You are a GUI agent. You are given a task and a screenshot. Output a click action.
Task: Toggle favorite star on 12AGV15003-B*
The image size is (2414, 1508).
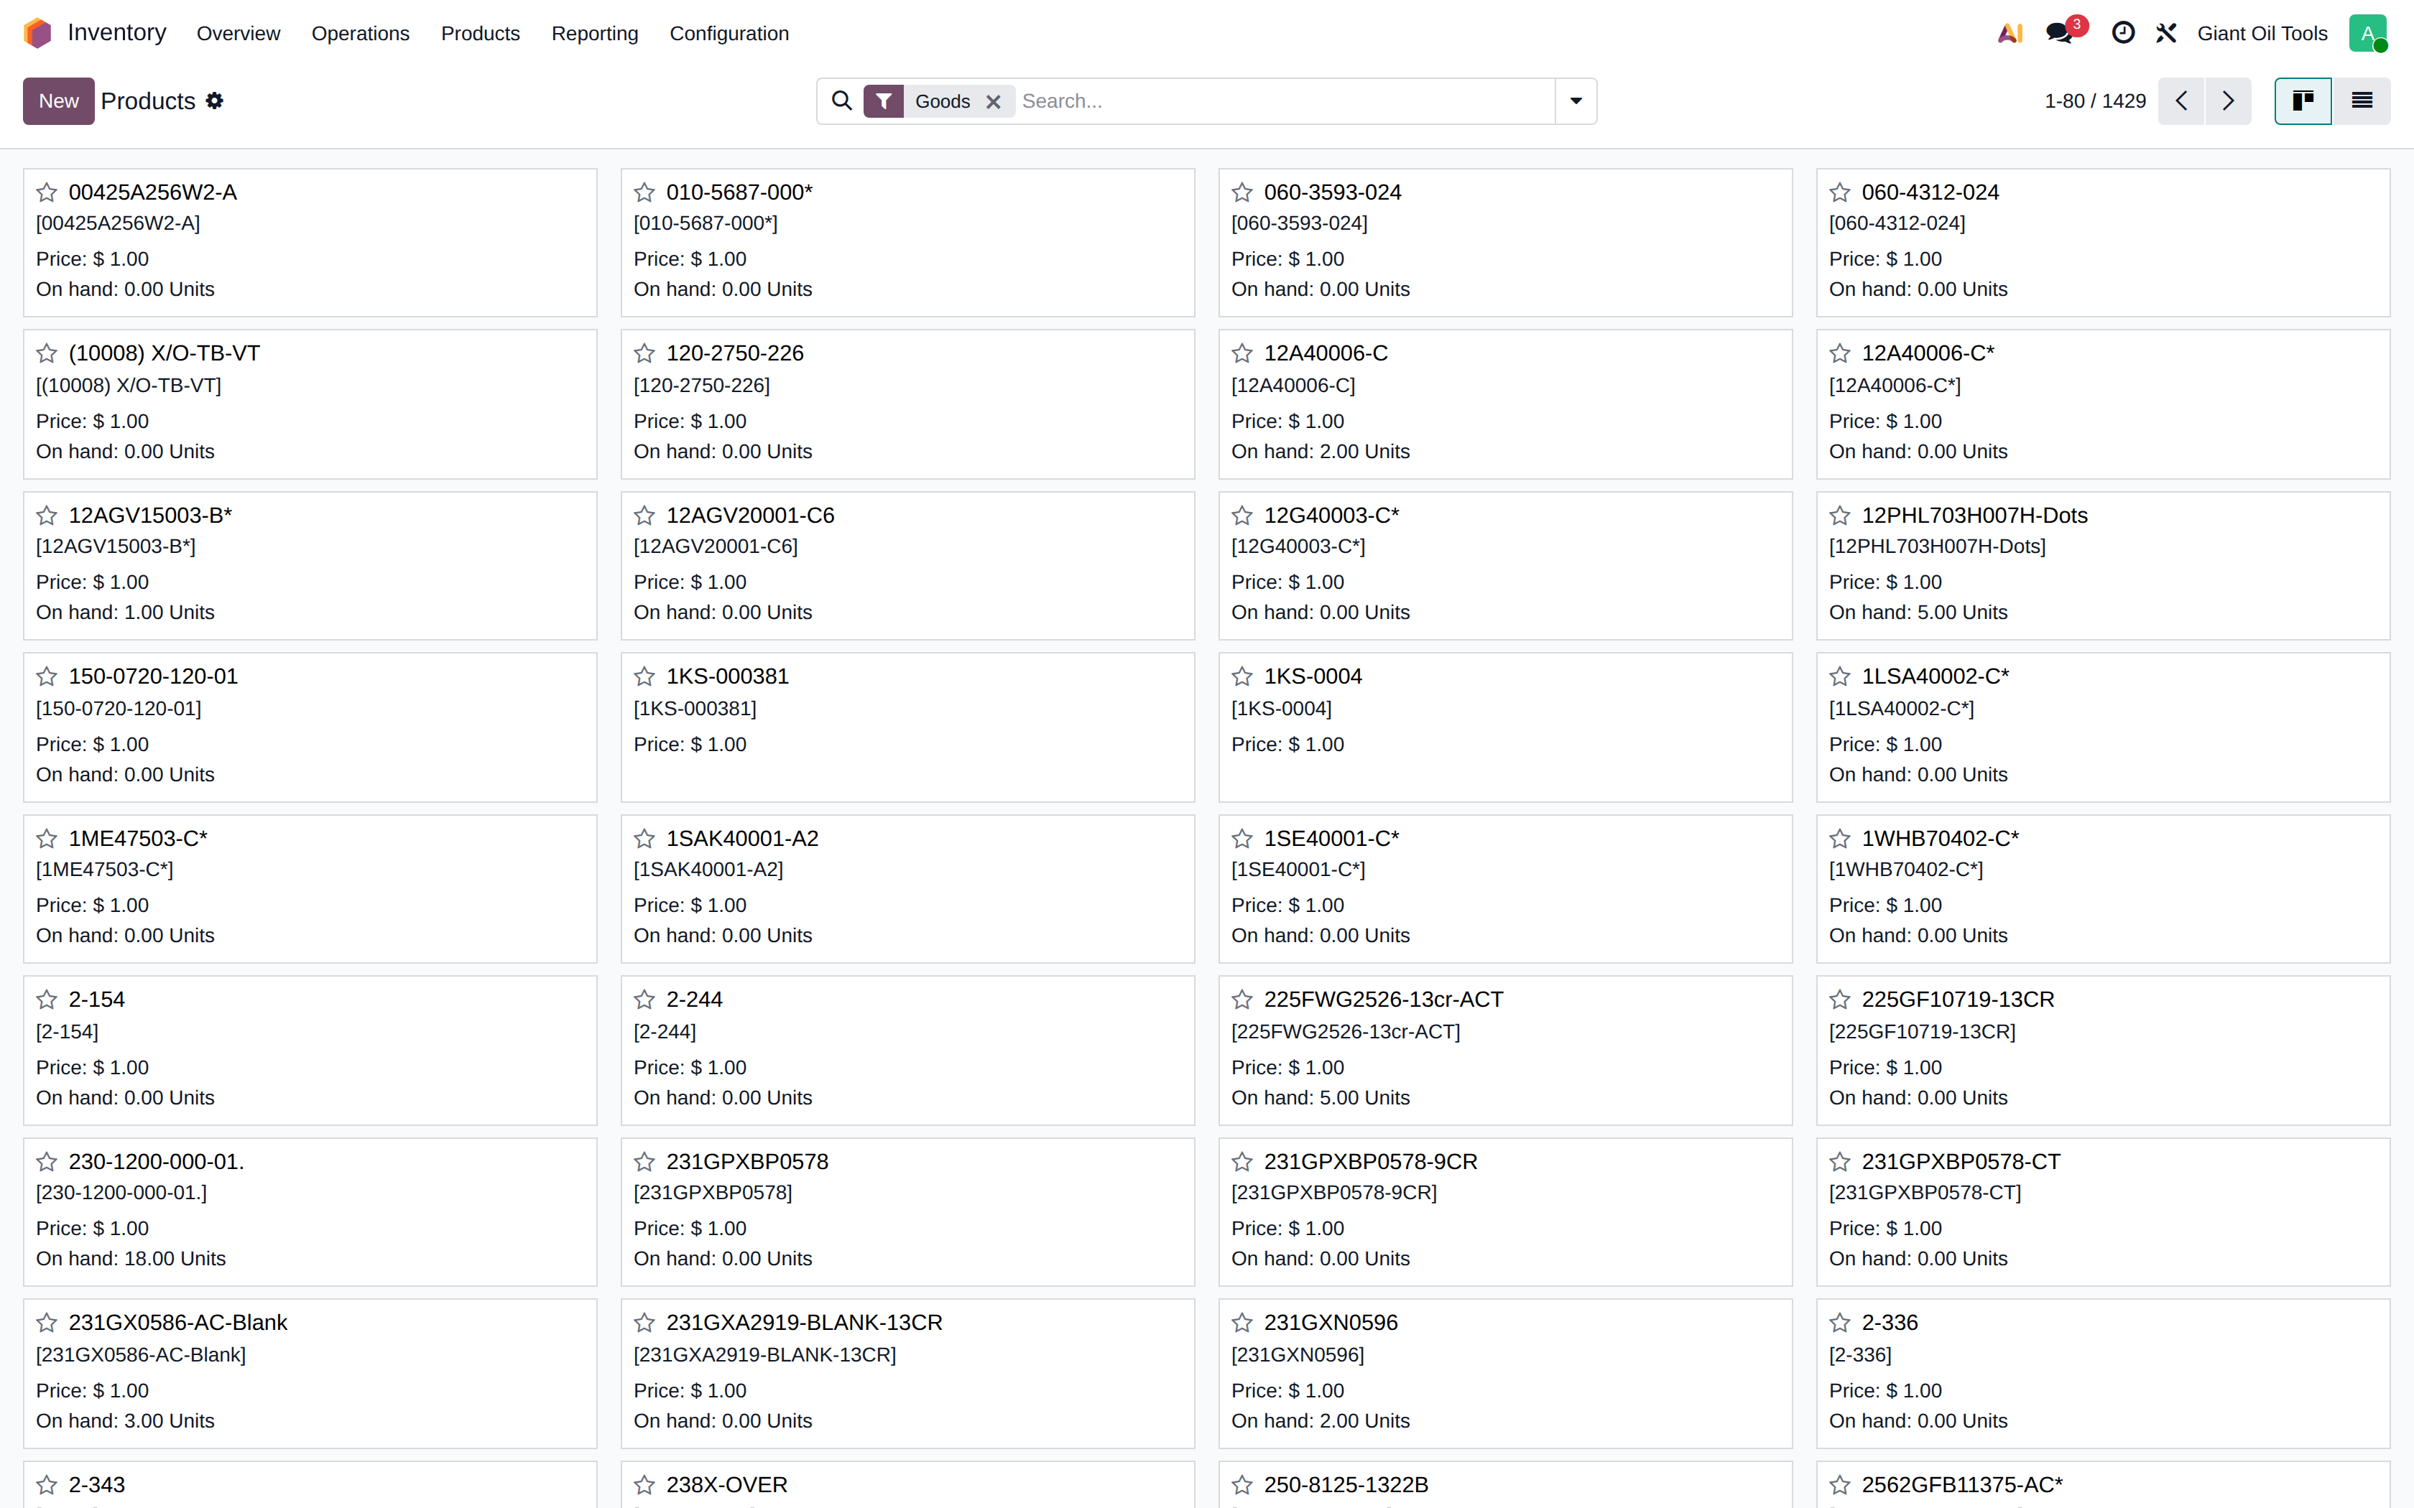47,516
